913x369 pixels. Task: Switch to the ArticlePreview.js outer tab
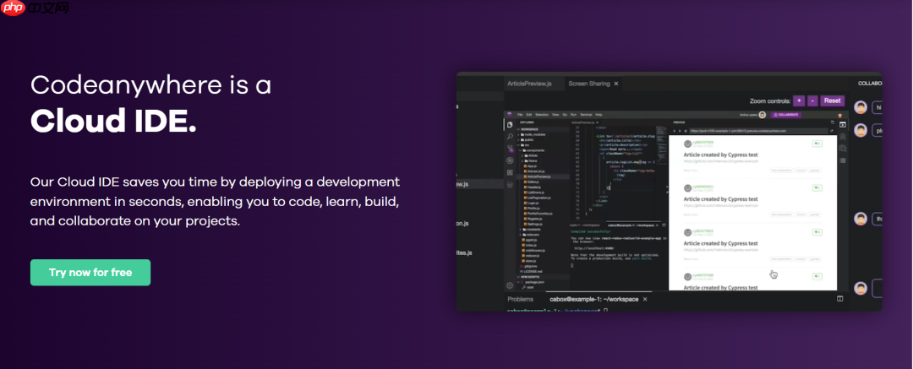coord(528,84)
